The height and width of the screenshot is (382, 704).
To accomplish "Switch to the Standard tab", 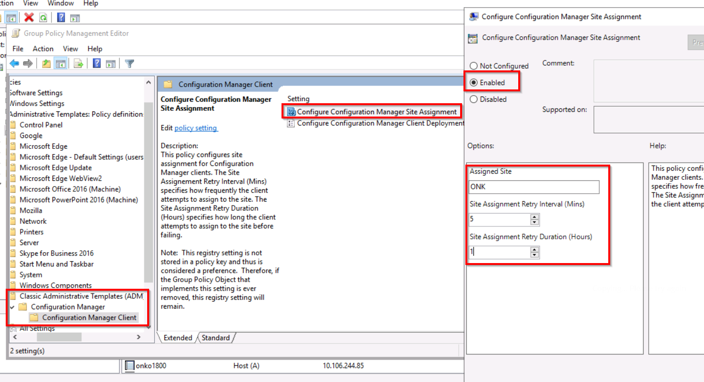I will (x=216, y=338).
